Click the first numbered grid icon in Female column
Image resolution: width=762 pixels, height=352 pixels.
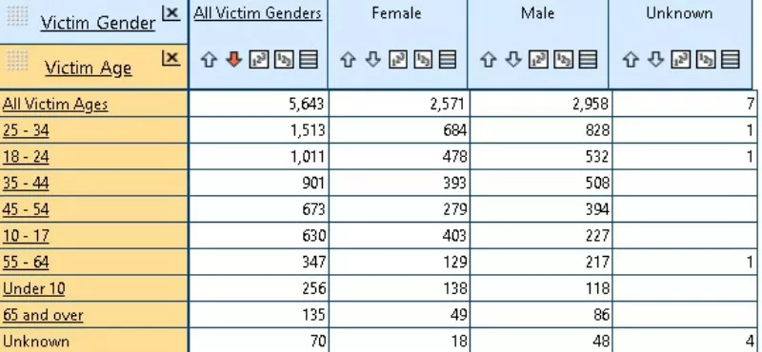(398, 60)
